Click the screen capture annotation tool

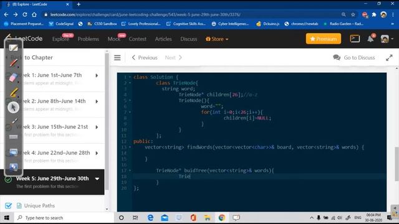[14, 167]
